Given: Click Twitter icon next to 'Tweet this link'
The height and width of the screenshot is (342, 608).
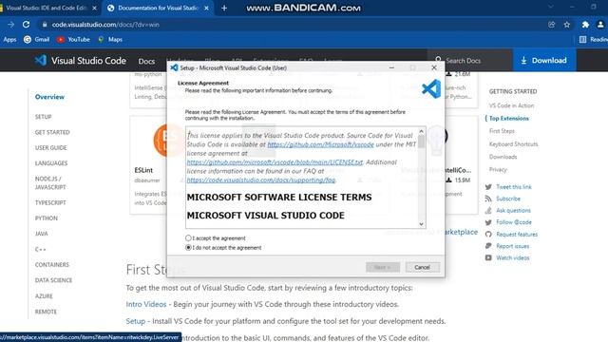Looking at the screenshot, I should click(488, 187).
